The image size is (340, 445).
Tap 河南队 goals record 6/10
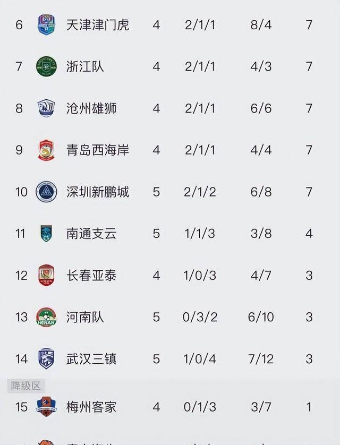(261, 317)
